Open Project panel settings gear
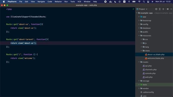This screenshot has width=173, height=97. click(x=168, y=9)
